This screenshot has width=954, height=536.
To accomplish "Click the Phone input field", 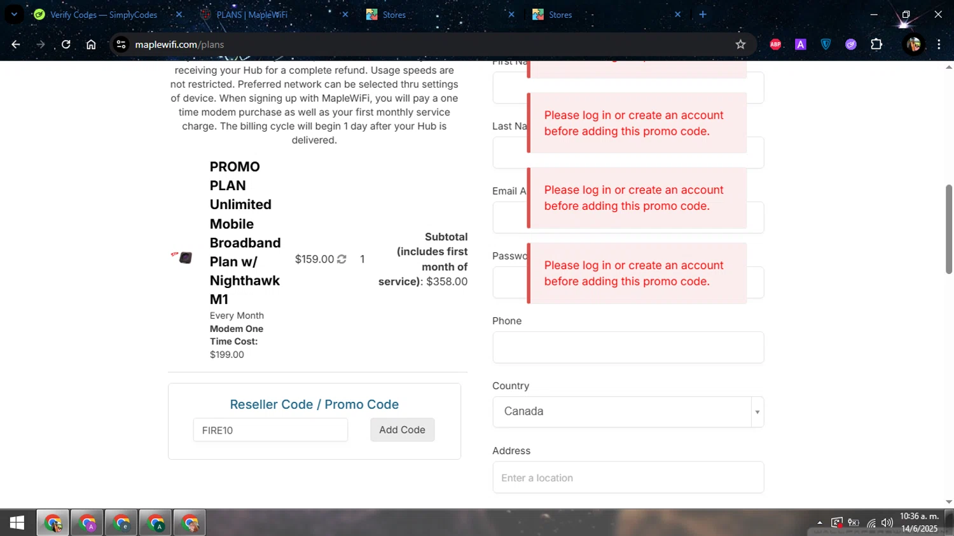I will (x=628, y=347).
